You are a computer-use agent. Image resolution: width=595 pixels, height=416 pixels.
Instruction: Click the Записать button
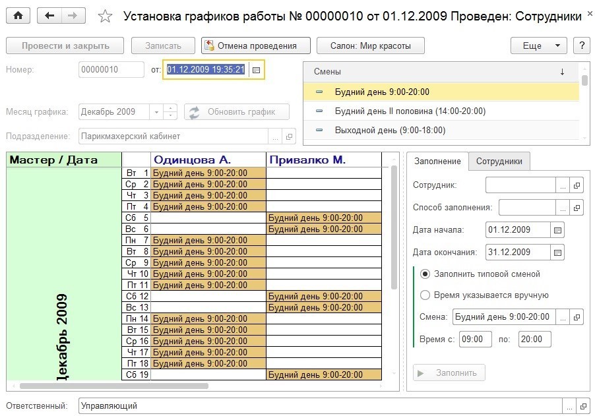[x=163, y=46]
